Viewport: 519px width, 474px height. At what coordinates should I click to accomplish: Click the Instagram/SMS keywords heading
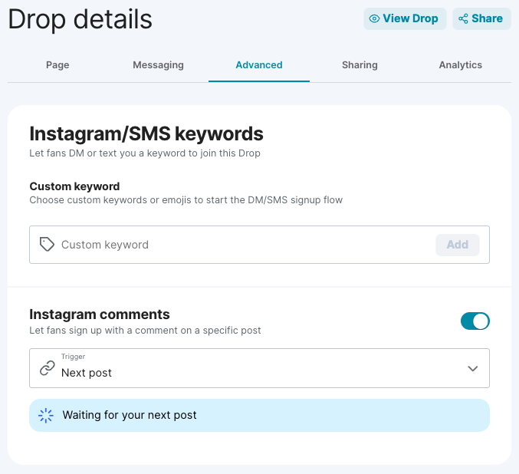pos(146,134)
